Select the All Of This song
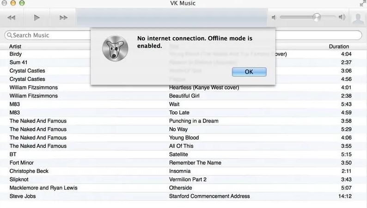367x208 pixels. [x=183, y=146]
